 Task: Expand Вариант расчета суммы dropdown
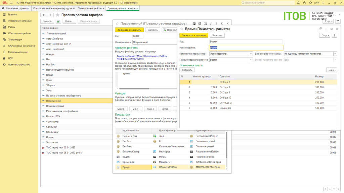335,54
